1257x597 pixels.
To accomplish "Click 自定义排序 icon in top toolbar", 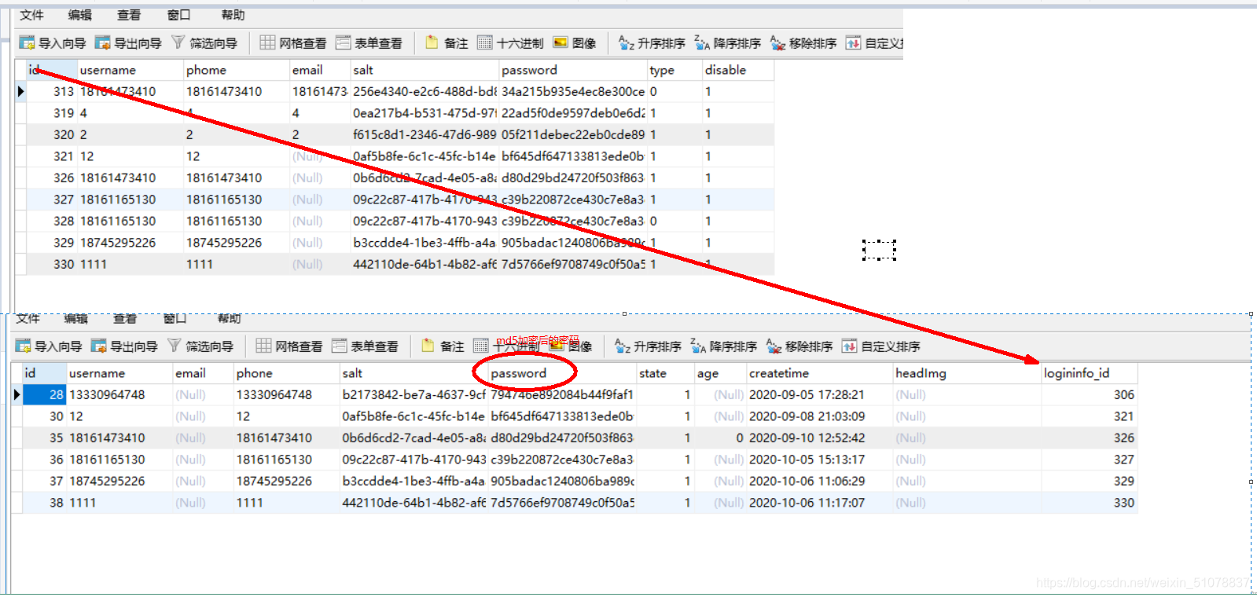I will [853, 42].
